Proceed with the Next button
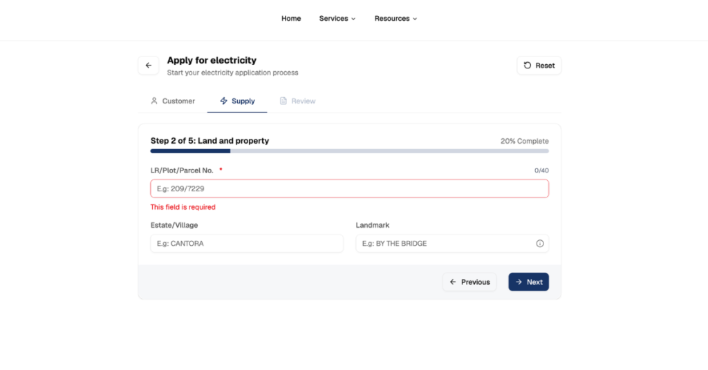708x370 pixels. pos(529,282)
